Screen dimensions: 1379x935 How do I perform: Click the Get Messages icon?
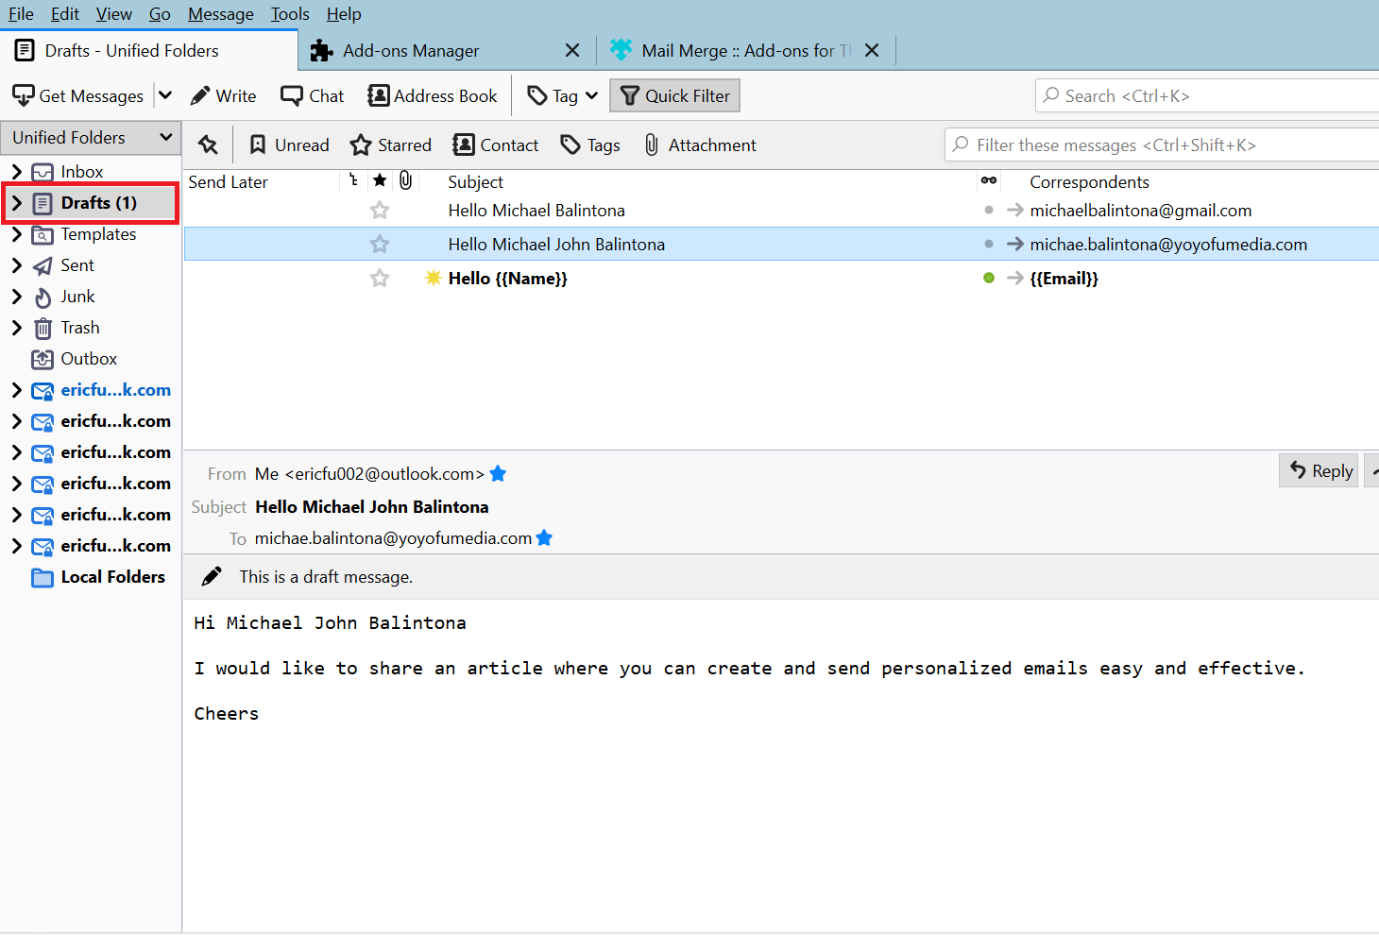tap(77, 94)
